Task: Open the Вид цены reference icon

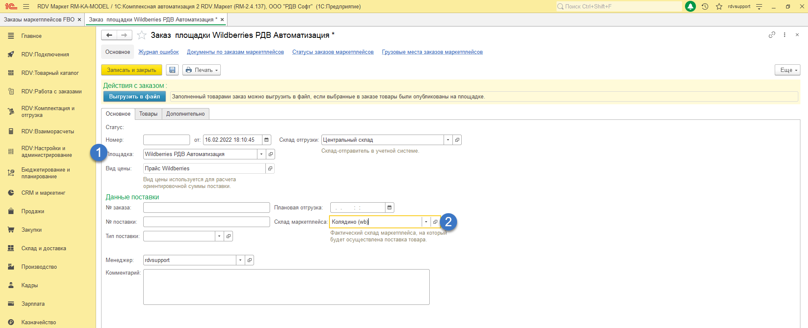Action: 270,169
